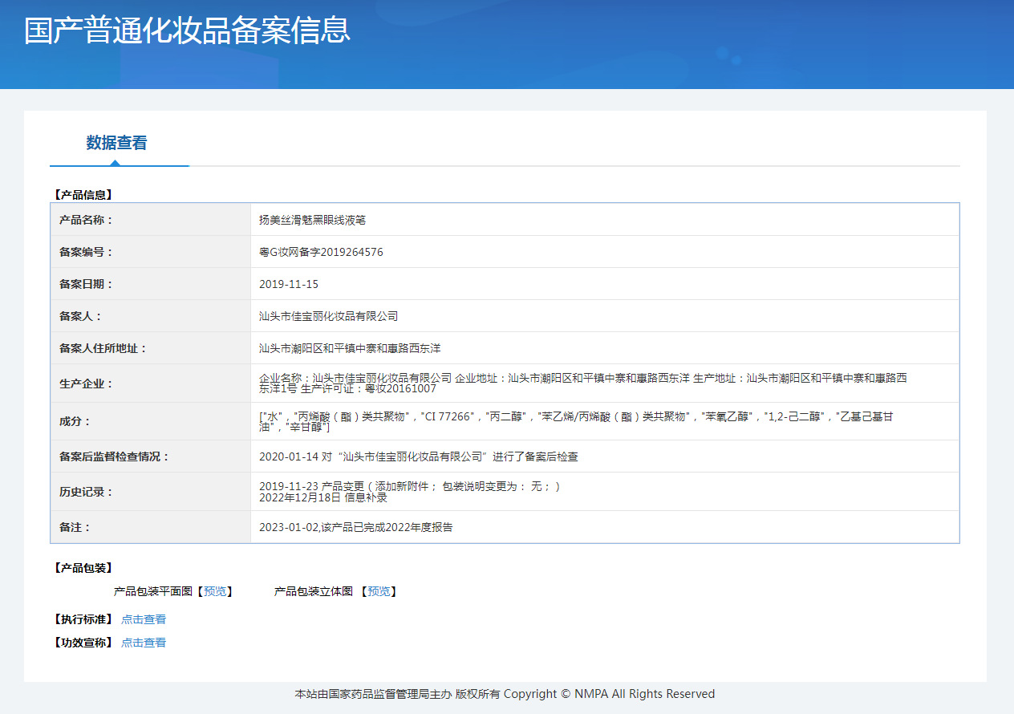Image resolution: width=1014 pixels, height=714 pixels.
Task: Click the 备注 2022年度报告 remark text
Action: click(x=355, y=528)
